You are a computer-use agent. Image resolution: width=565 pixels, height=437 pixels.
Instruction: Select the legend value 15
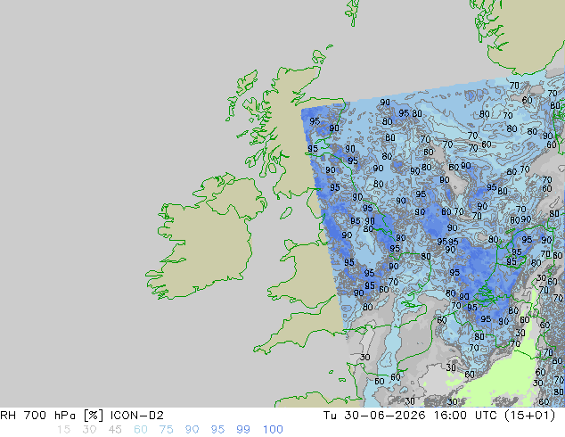pyautogui.click(x=63, y=430)
